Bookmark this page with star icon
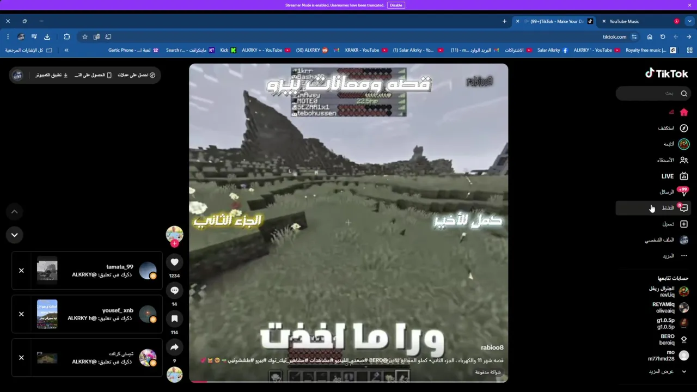 click(x=84, y=36)
